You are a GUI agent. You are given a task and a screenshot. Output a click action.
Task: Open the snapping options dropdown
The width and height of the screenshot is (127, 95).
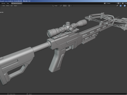(66, 6)
